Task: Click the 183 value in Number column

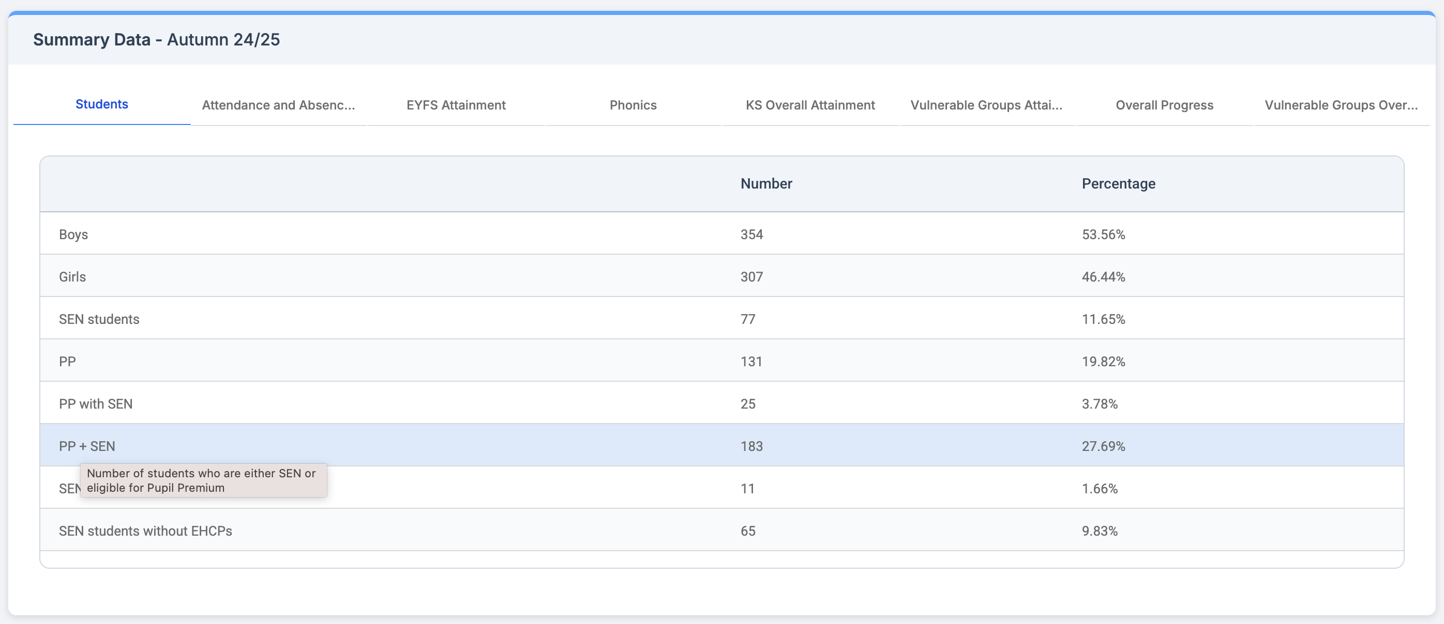Action: click(751, 447)
